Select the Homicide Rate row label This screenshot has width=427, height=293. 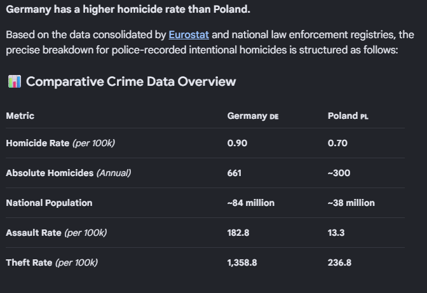60,143
